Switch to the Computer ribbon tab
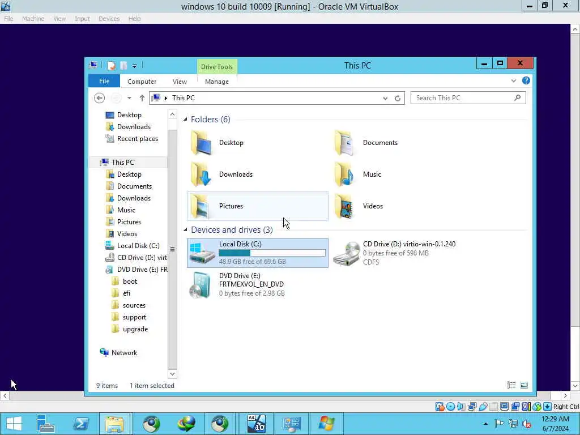580x435 pixels. (142, 82)
